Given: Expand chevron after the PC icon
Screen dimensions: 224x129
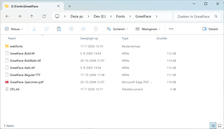Looking at the screenshot, I should 65,16.
